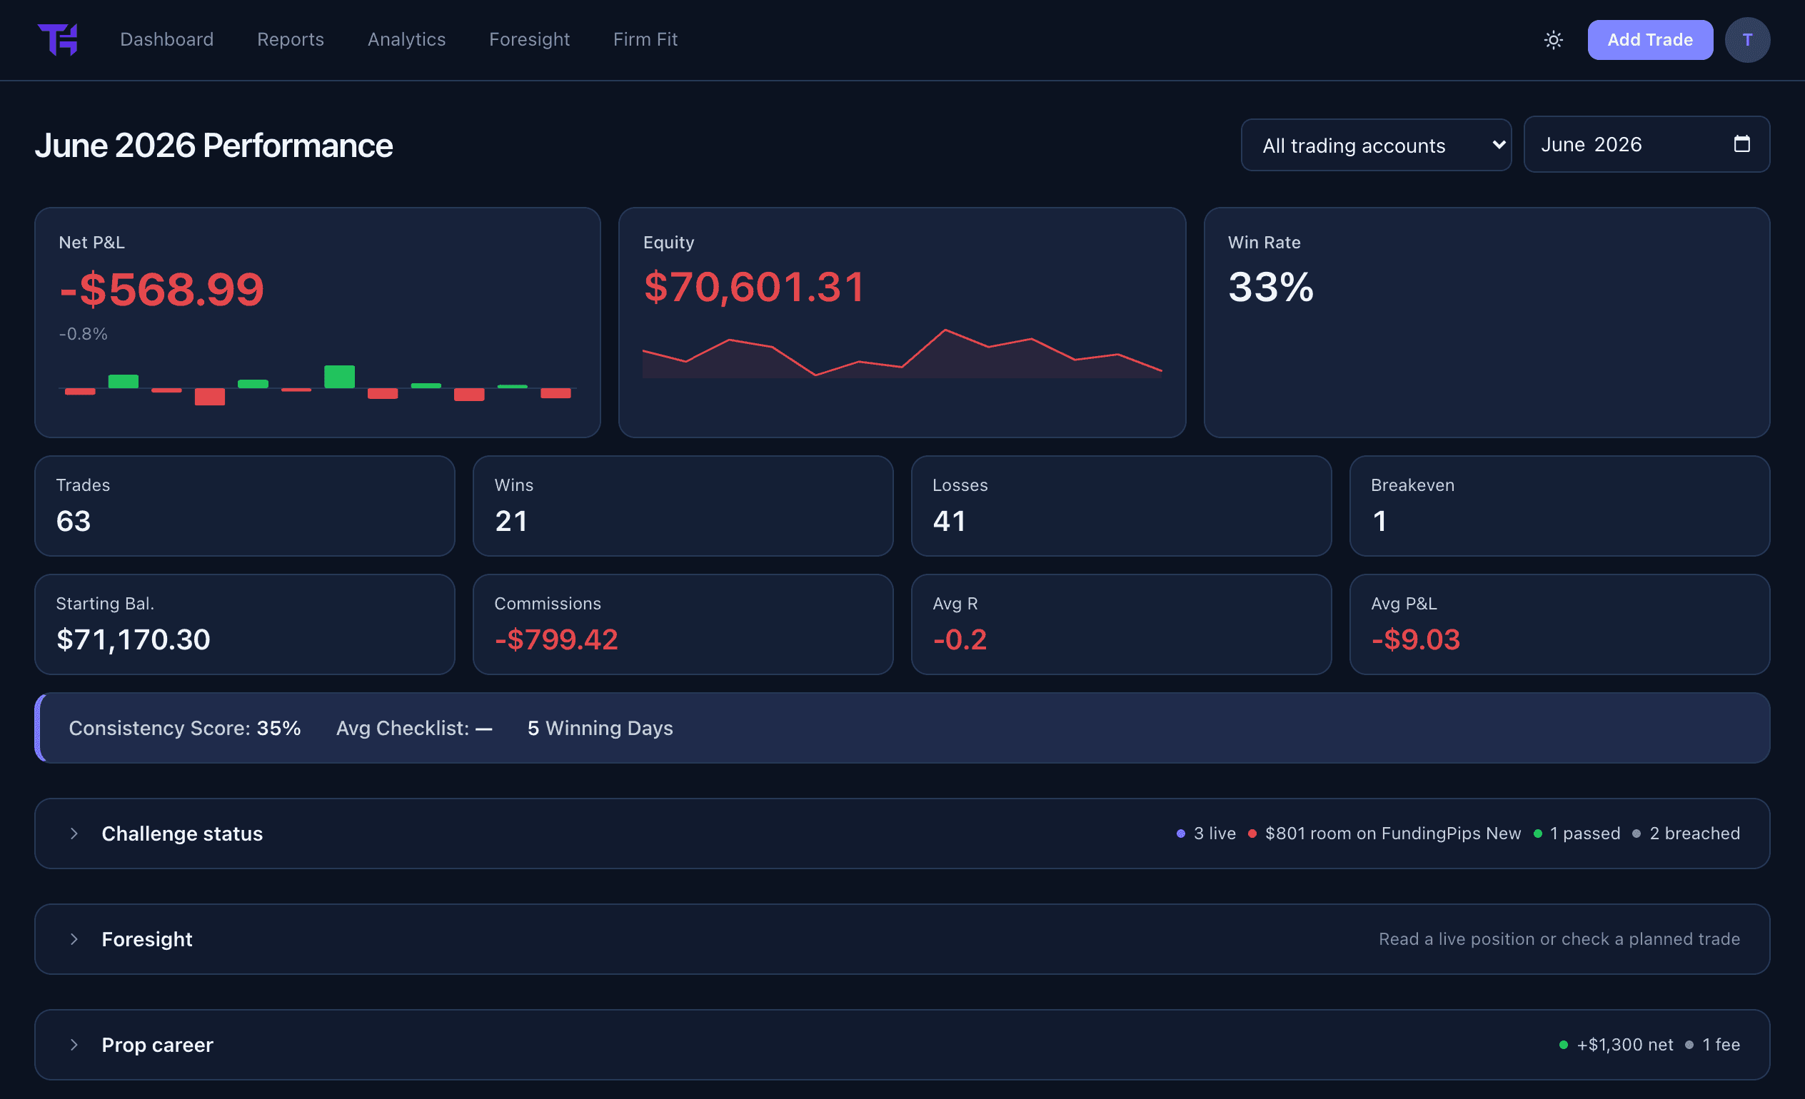Viewport: 1805px width, 1099px height.
Task: Click the June 2026 month input field
Action: tap(1646, 144)
